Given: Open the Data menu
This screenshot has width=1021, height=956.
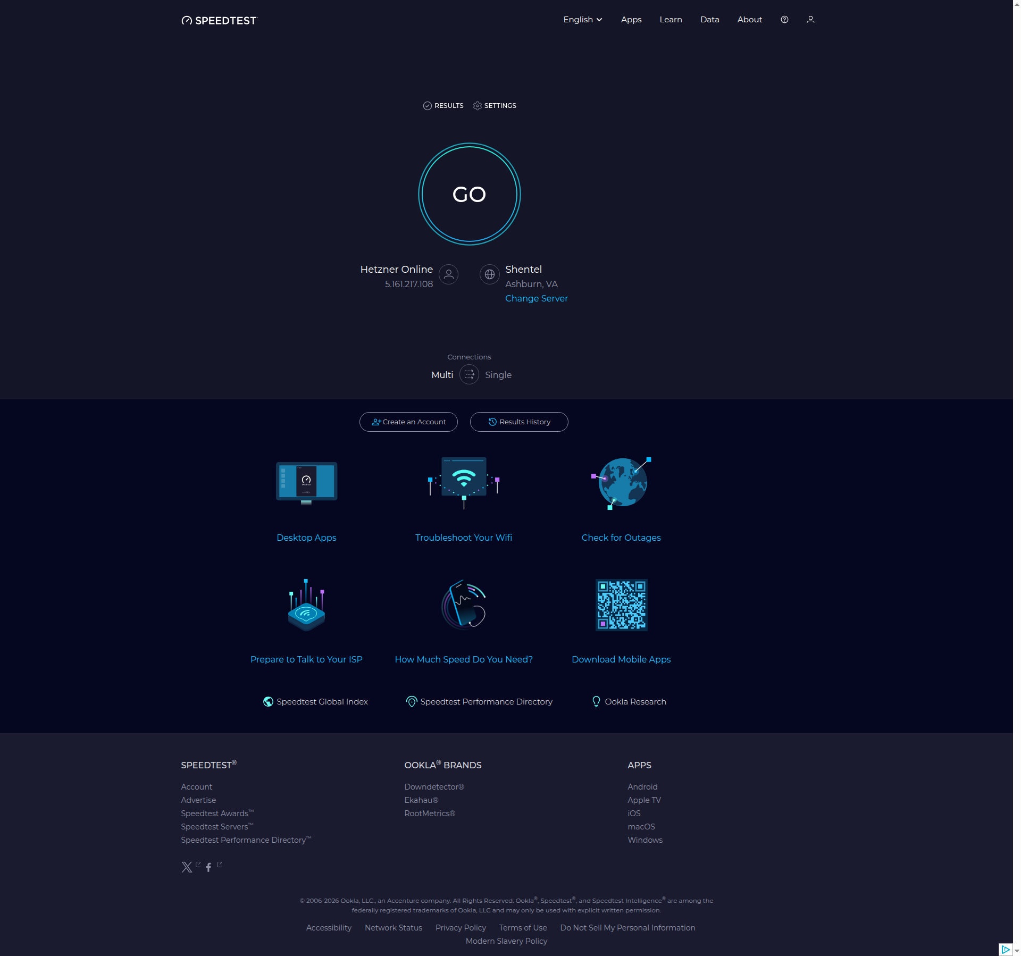Looking at the screenshot, I should point(709,20).
